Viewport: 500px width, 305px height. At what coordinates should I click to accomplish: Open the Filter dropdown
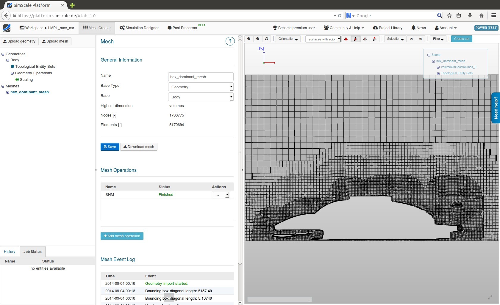click(x=437, y=39)
